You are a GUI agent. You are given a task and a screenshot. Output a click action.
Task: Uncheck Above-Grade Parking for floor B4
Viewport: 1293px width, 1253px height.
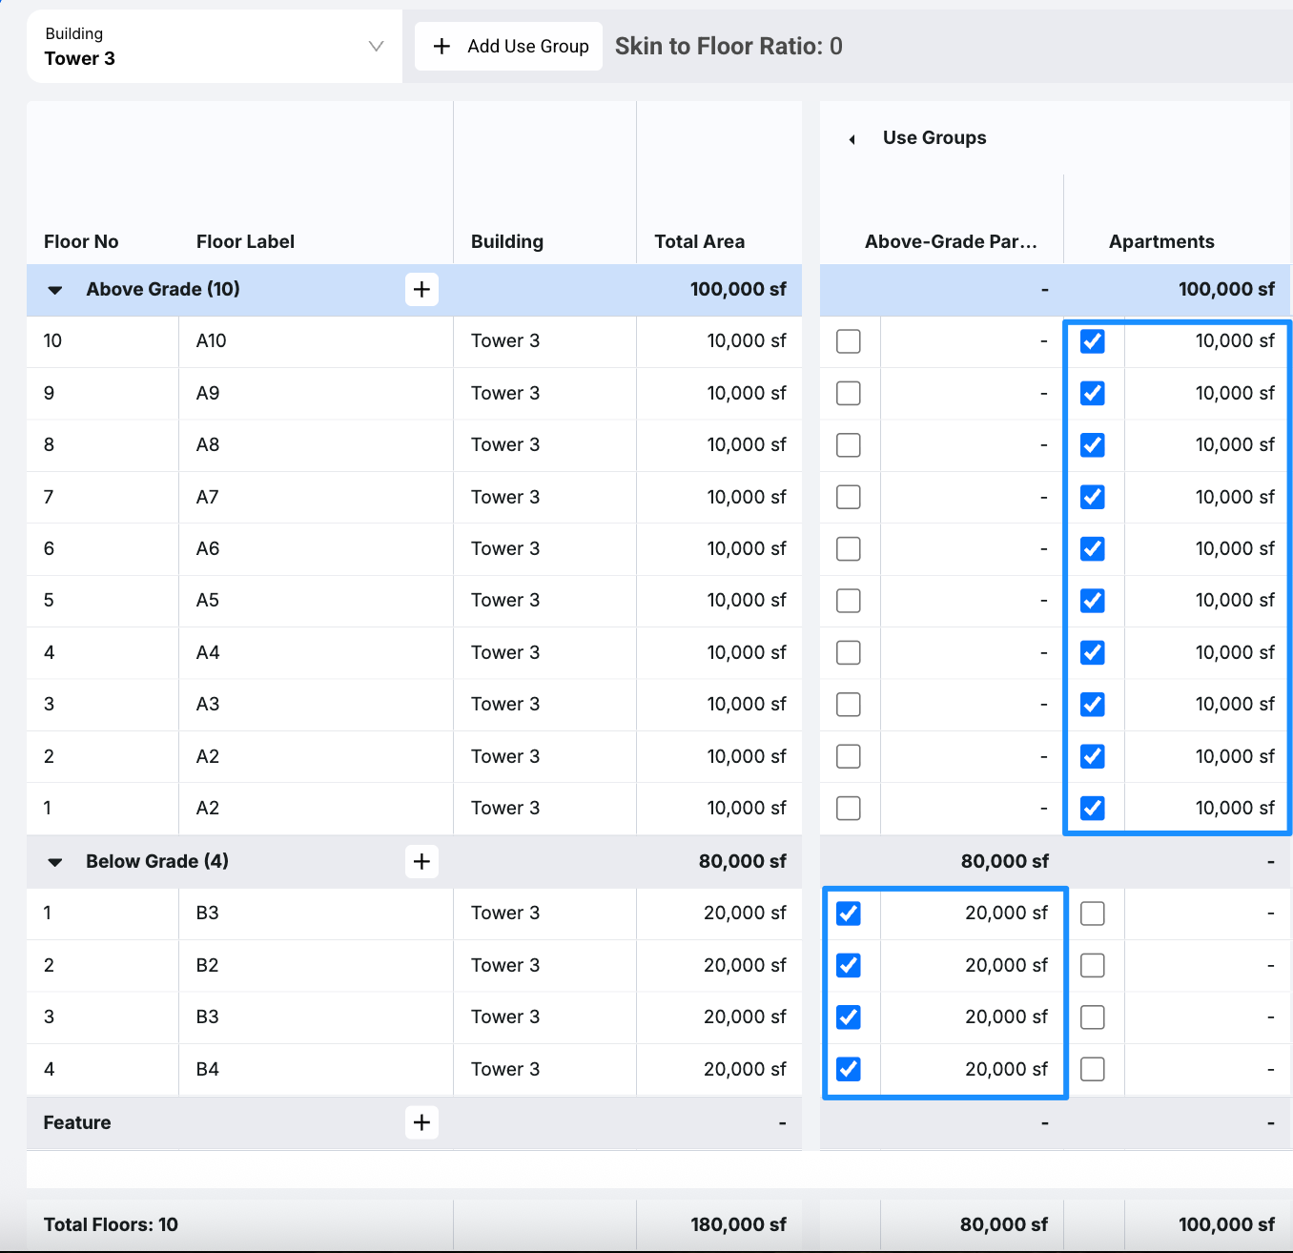[848, 1069]
